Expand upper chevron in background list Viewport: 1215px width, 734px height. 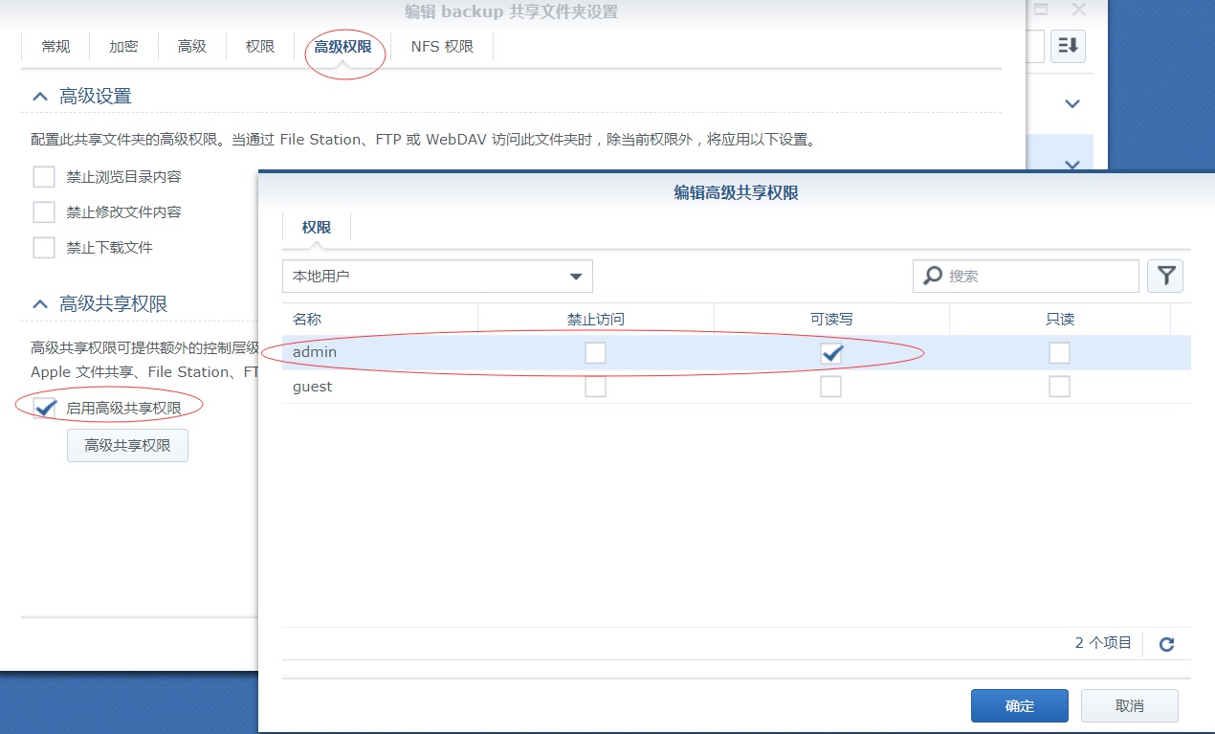tap(1072, 103)
